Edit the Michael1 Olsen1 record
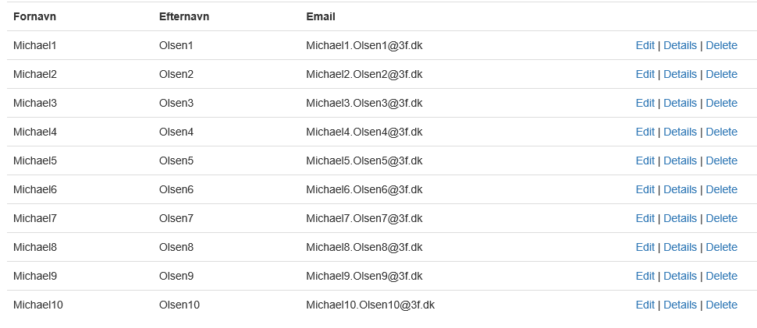Screen dimensions: 757x328 [x=645, y=45]
